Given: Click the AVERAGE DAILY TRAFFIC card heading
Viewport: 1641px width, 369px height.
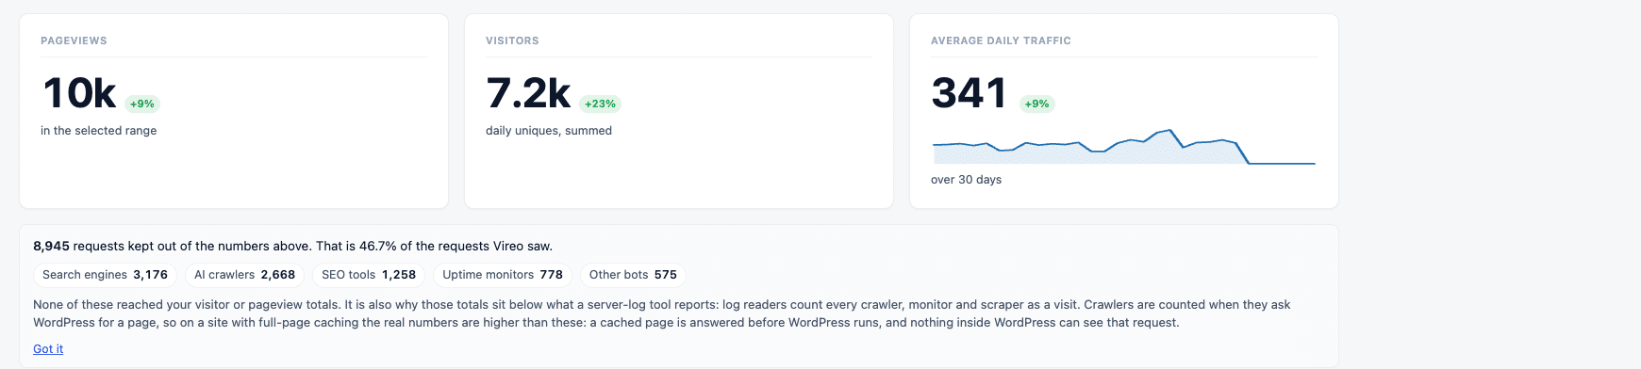Looking at the screenshot, I should click(1001, 40).
